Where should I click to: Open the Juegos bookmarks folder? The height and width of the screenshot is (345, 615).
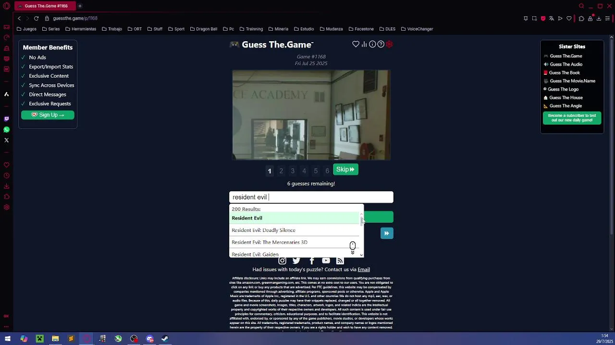click(x=26, y=29)
